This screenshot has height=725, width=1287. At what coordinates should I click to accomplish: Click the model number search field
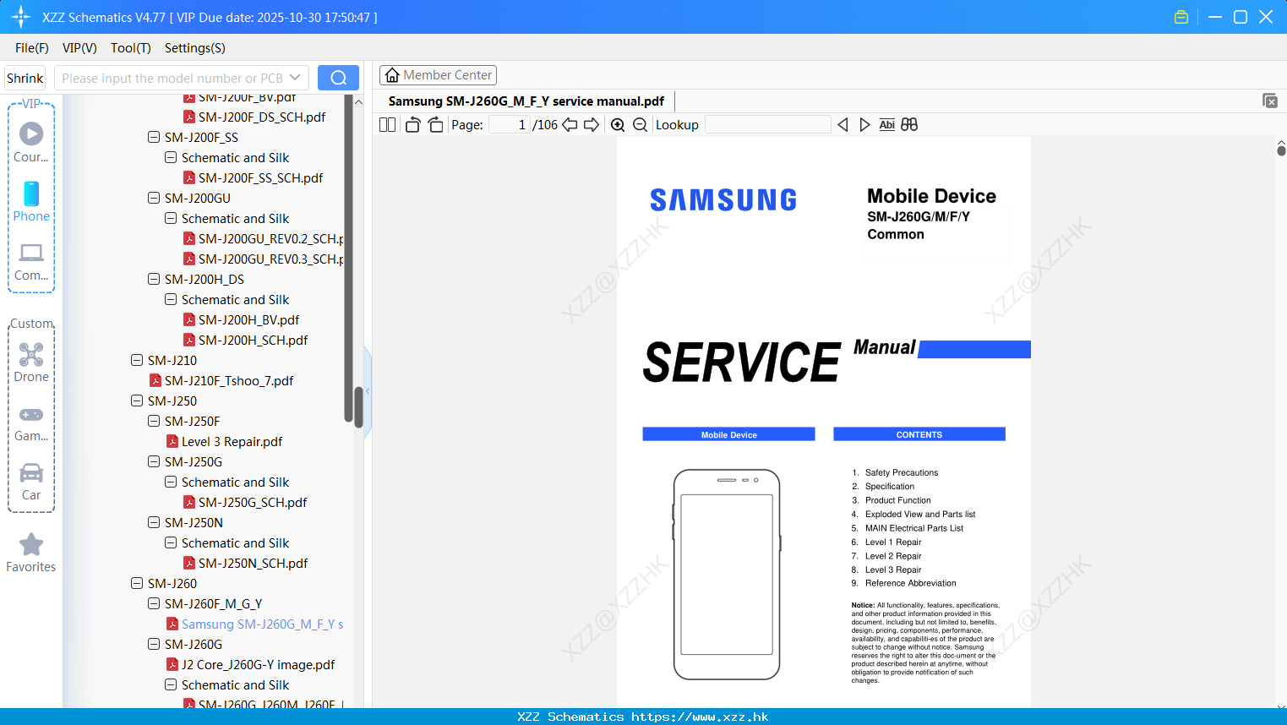173,78
